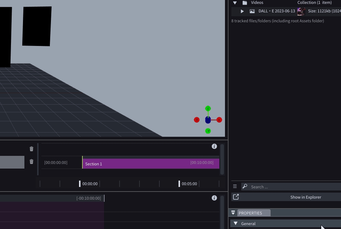Click the image file icon beside DALL·E
The width and height of the screenshot is (341, 229).
pos(252,11)
